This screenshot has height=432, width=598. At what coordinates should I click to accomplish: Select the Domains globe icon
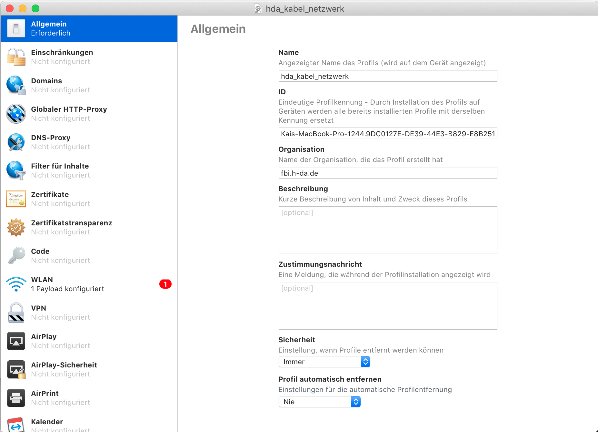point(16,85)
